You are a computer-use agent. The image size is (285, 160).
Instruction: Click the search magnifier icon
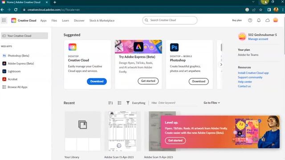pos(147,20)
